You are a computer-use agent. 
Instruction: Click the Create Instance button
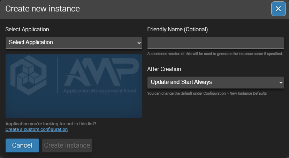tap(67, 145)
